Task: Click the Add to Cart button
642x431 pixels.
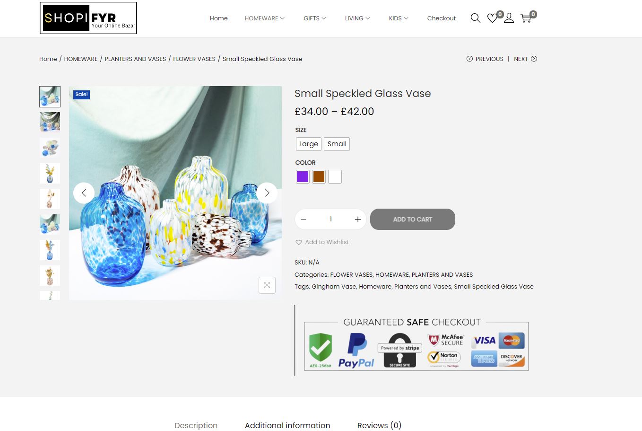Action: 413,220
